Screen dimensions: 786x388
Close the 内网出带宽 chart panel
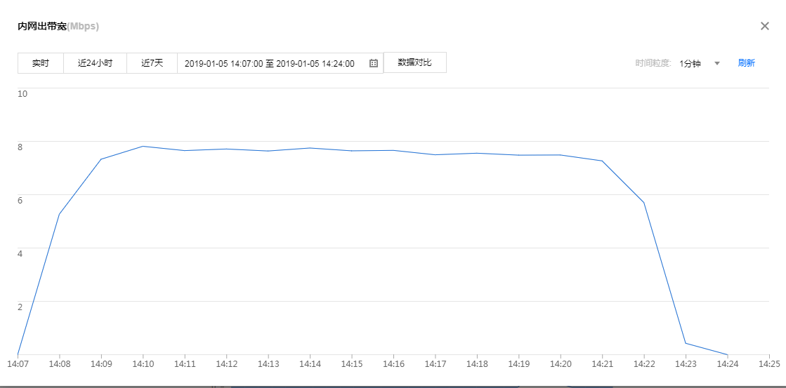765,26
